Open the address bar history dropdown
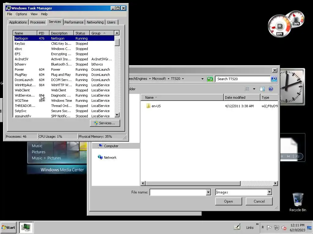Image resolution: width=313 pixels, height=234 pixels. pos(202,79)
